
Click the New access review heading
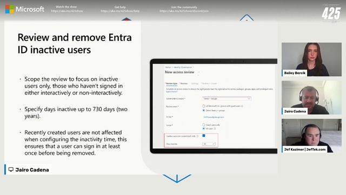coord(179,72)
